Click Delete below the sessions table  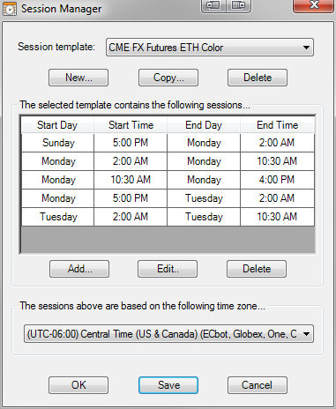coord(257,269)
